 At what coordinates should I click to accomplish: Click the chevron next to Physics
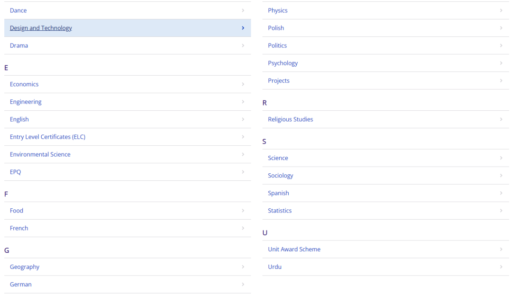[501, 10]
